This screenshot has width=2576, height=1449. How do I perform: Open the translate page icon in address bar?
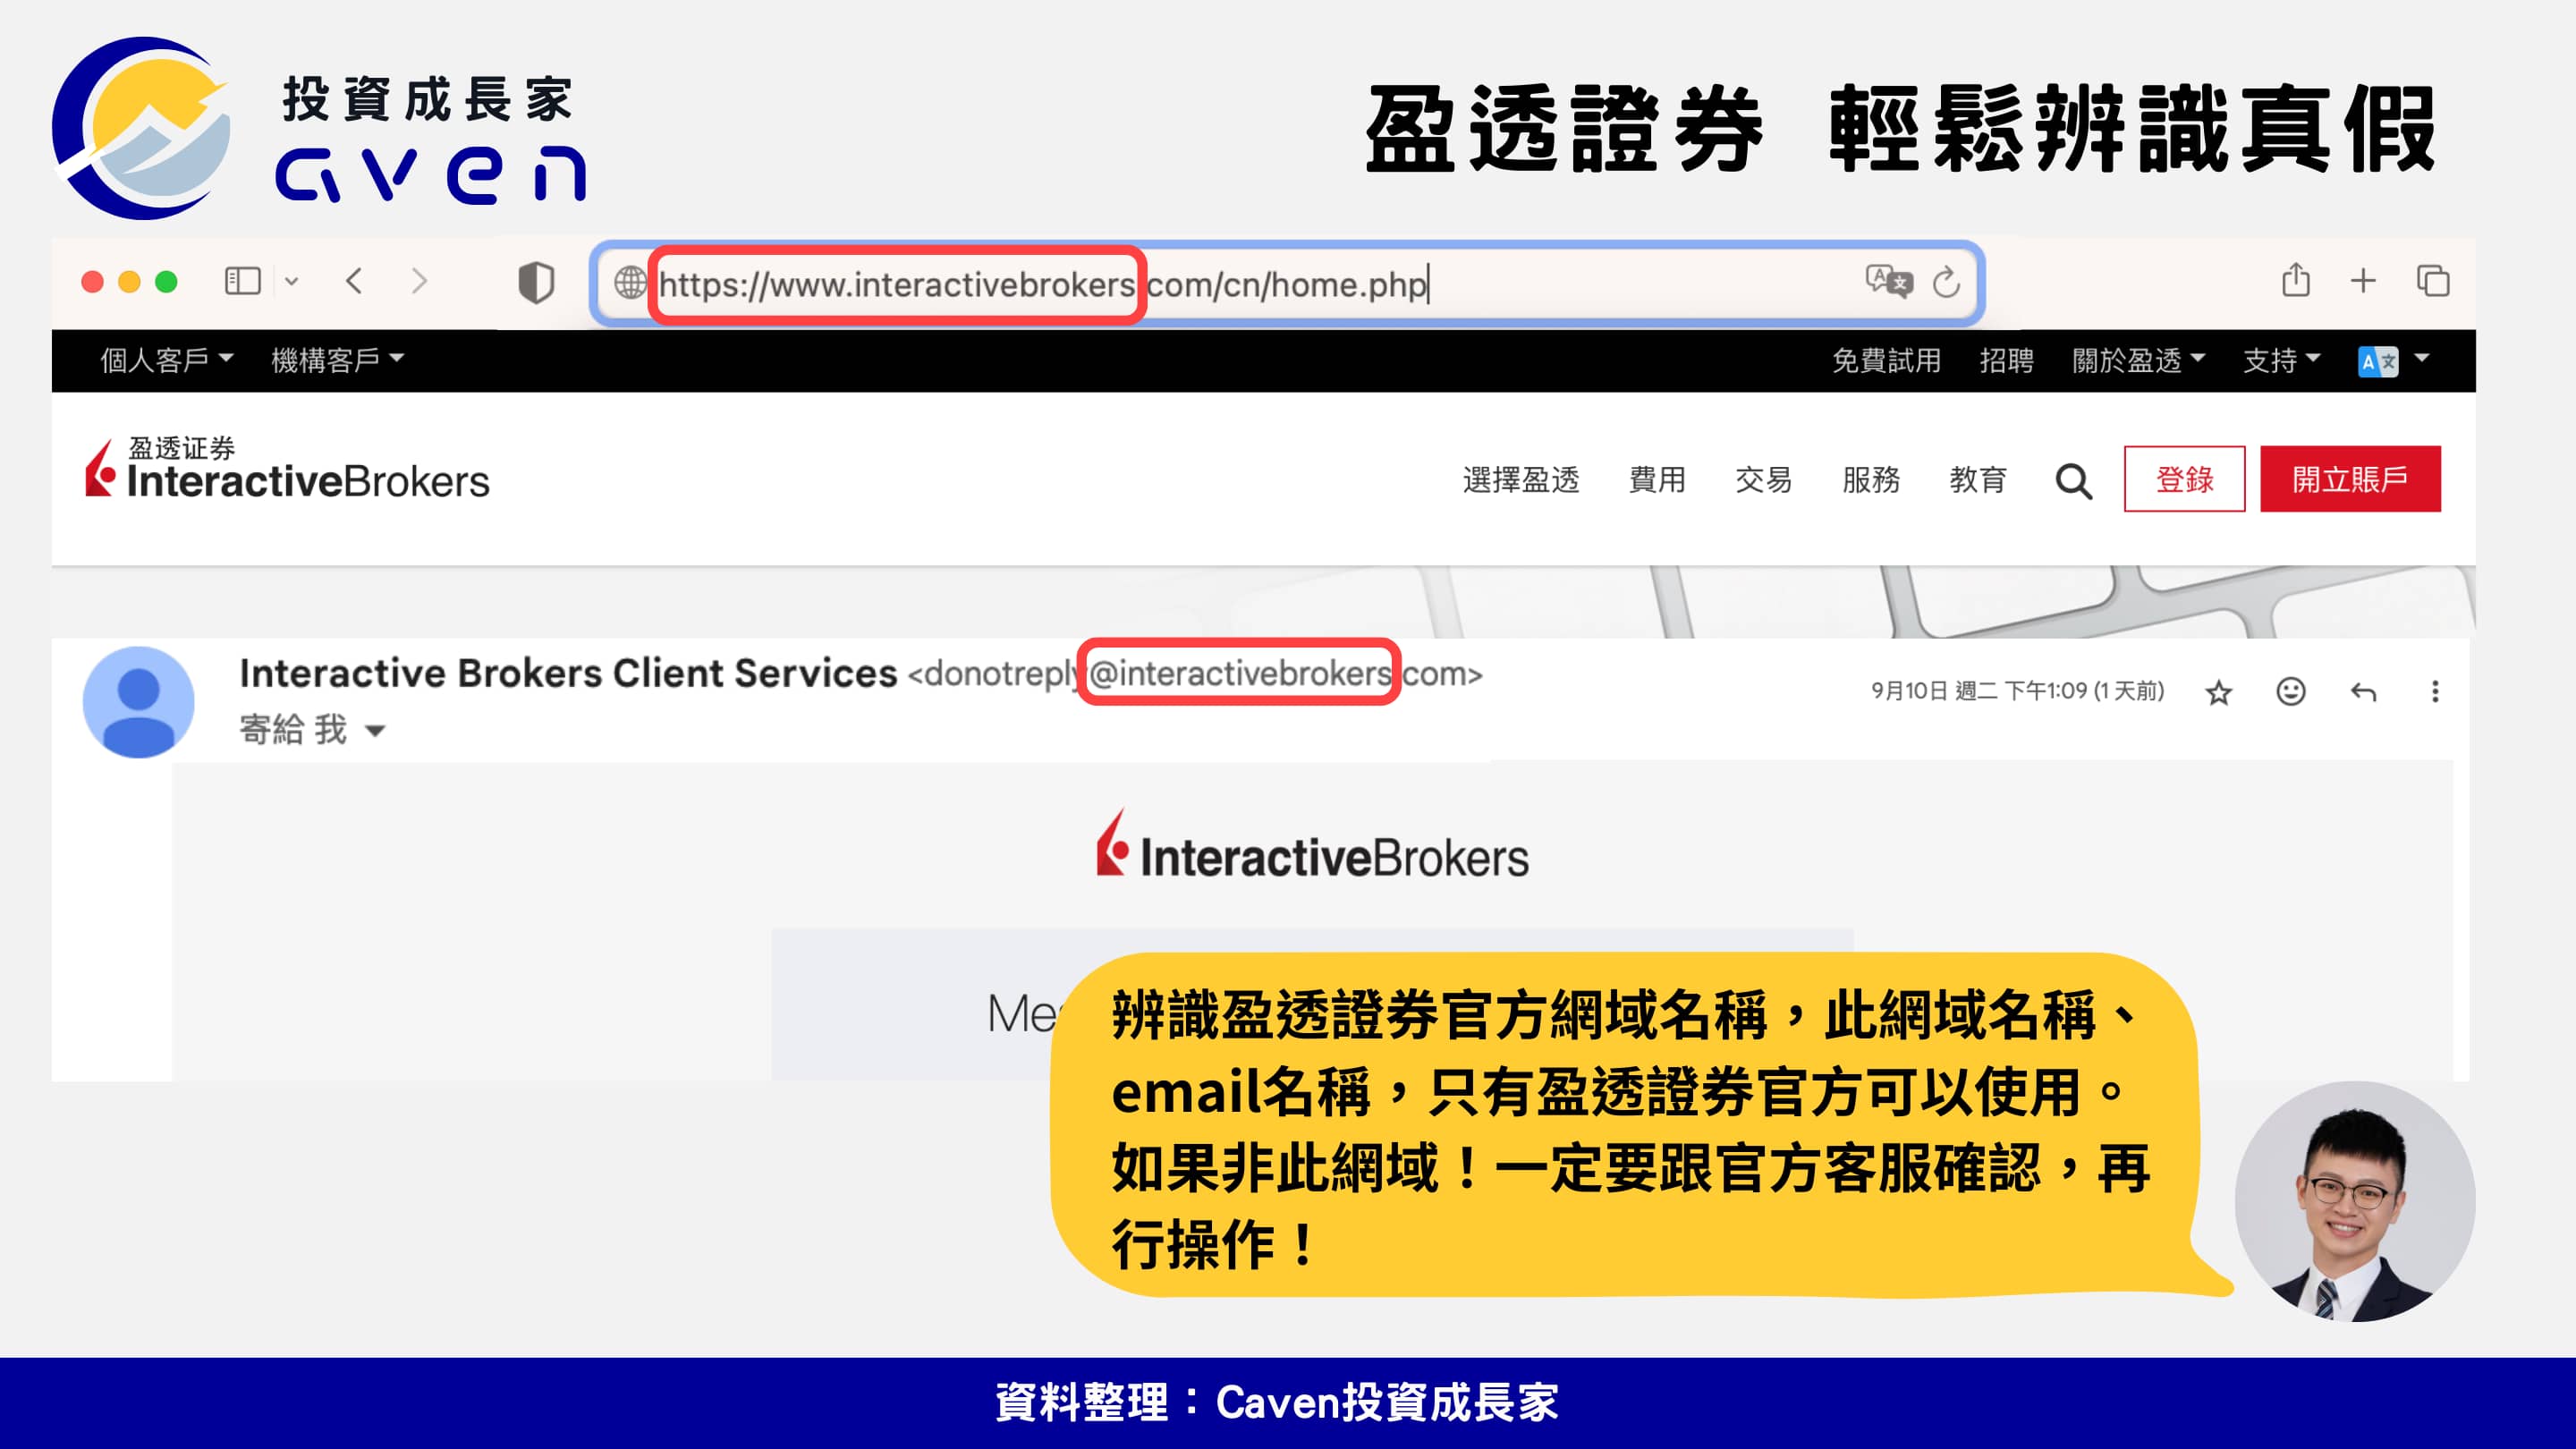click(1888, 282)
